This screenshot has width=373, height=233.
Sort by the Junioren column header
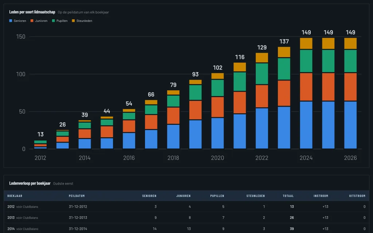click(x=184, y=196)
